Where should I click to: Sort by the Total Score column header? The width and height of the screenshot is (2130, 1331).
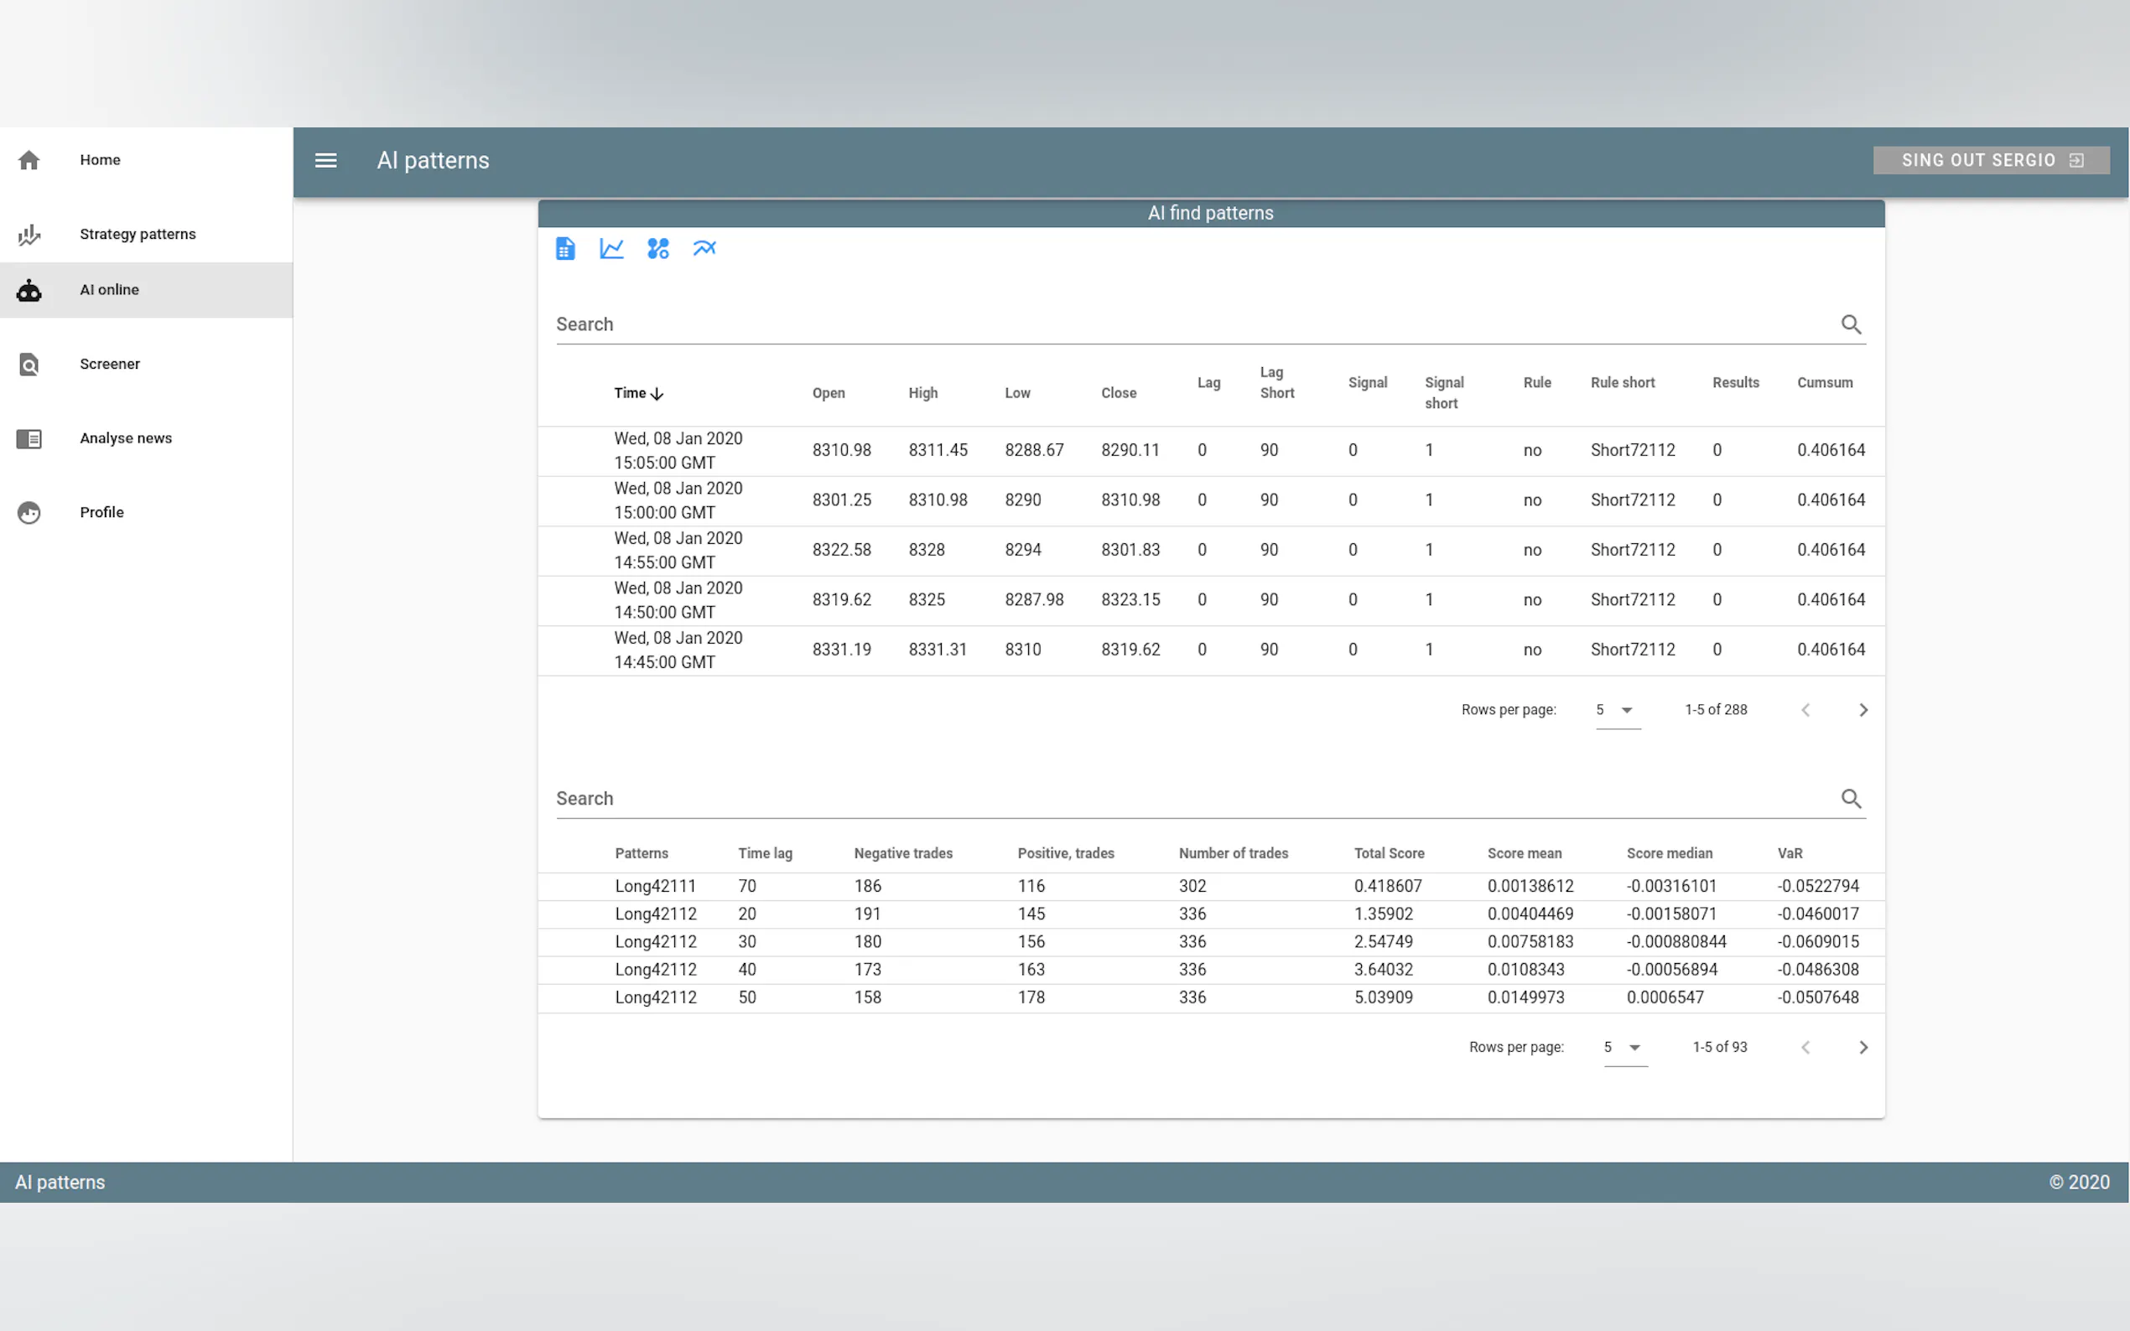click(1389, 853)
